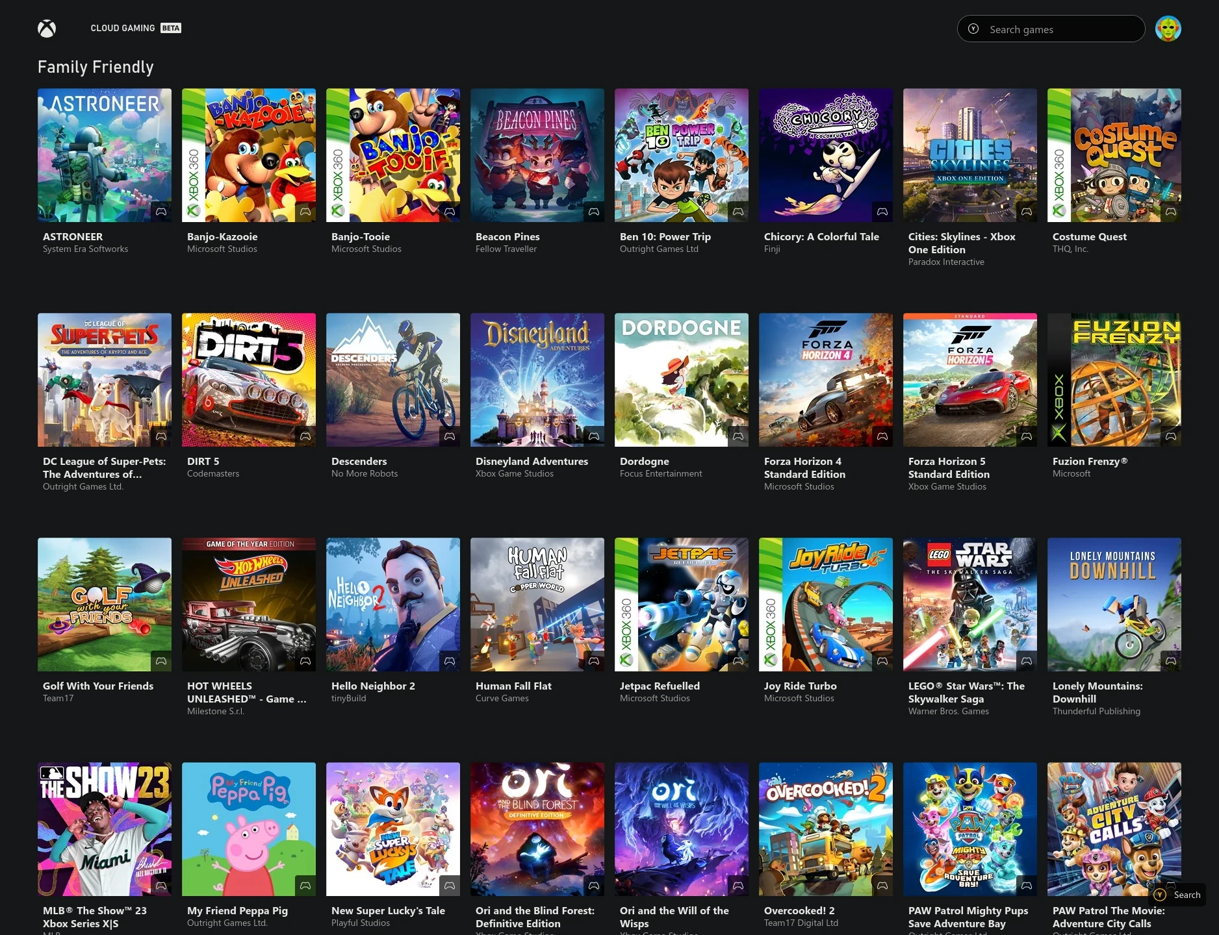Viewport: 1219px width, 935px height.
Task: Open the Overcooked! 2 cover
Action: (826, 829)
